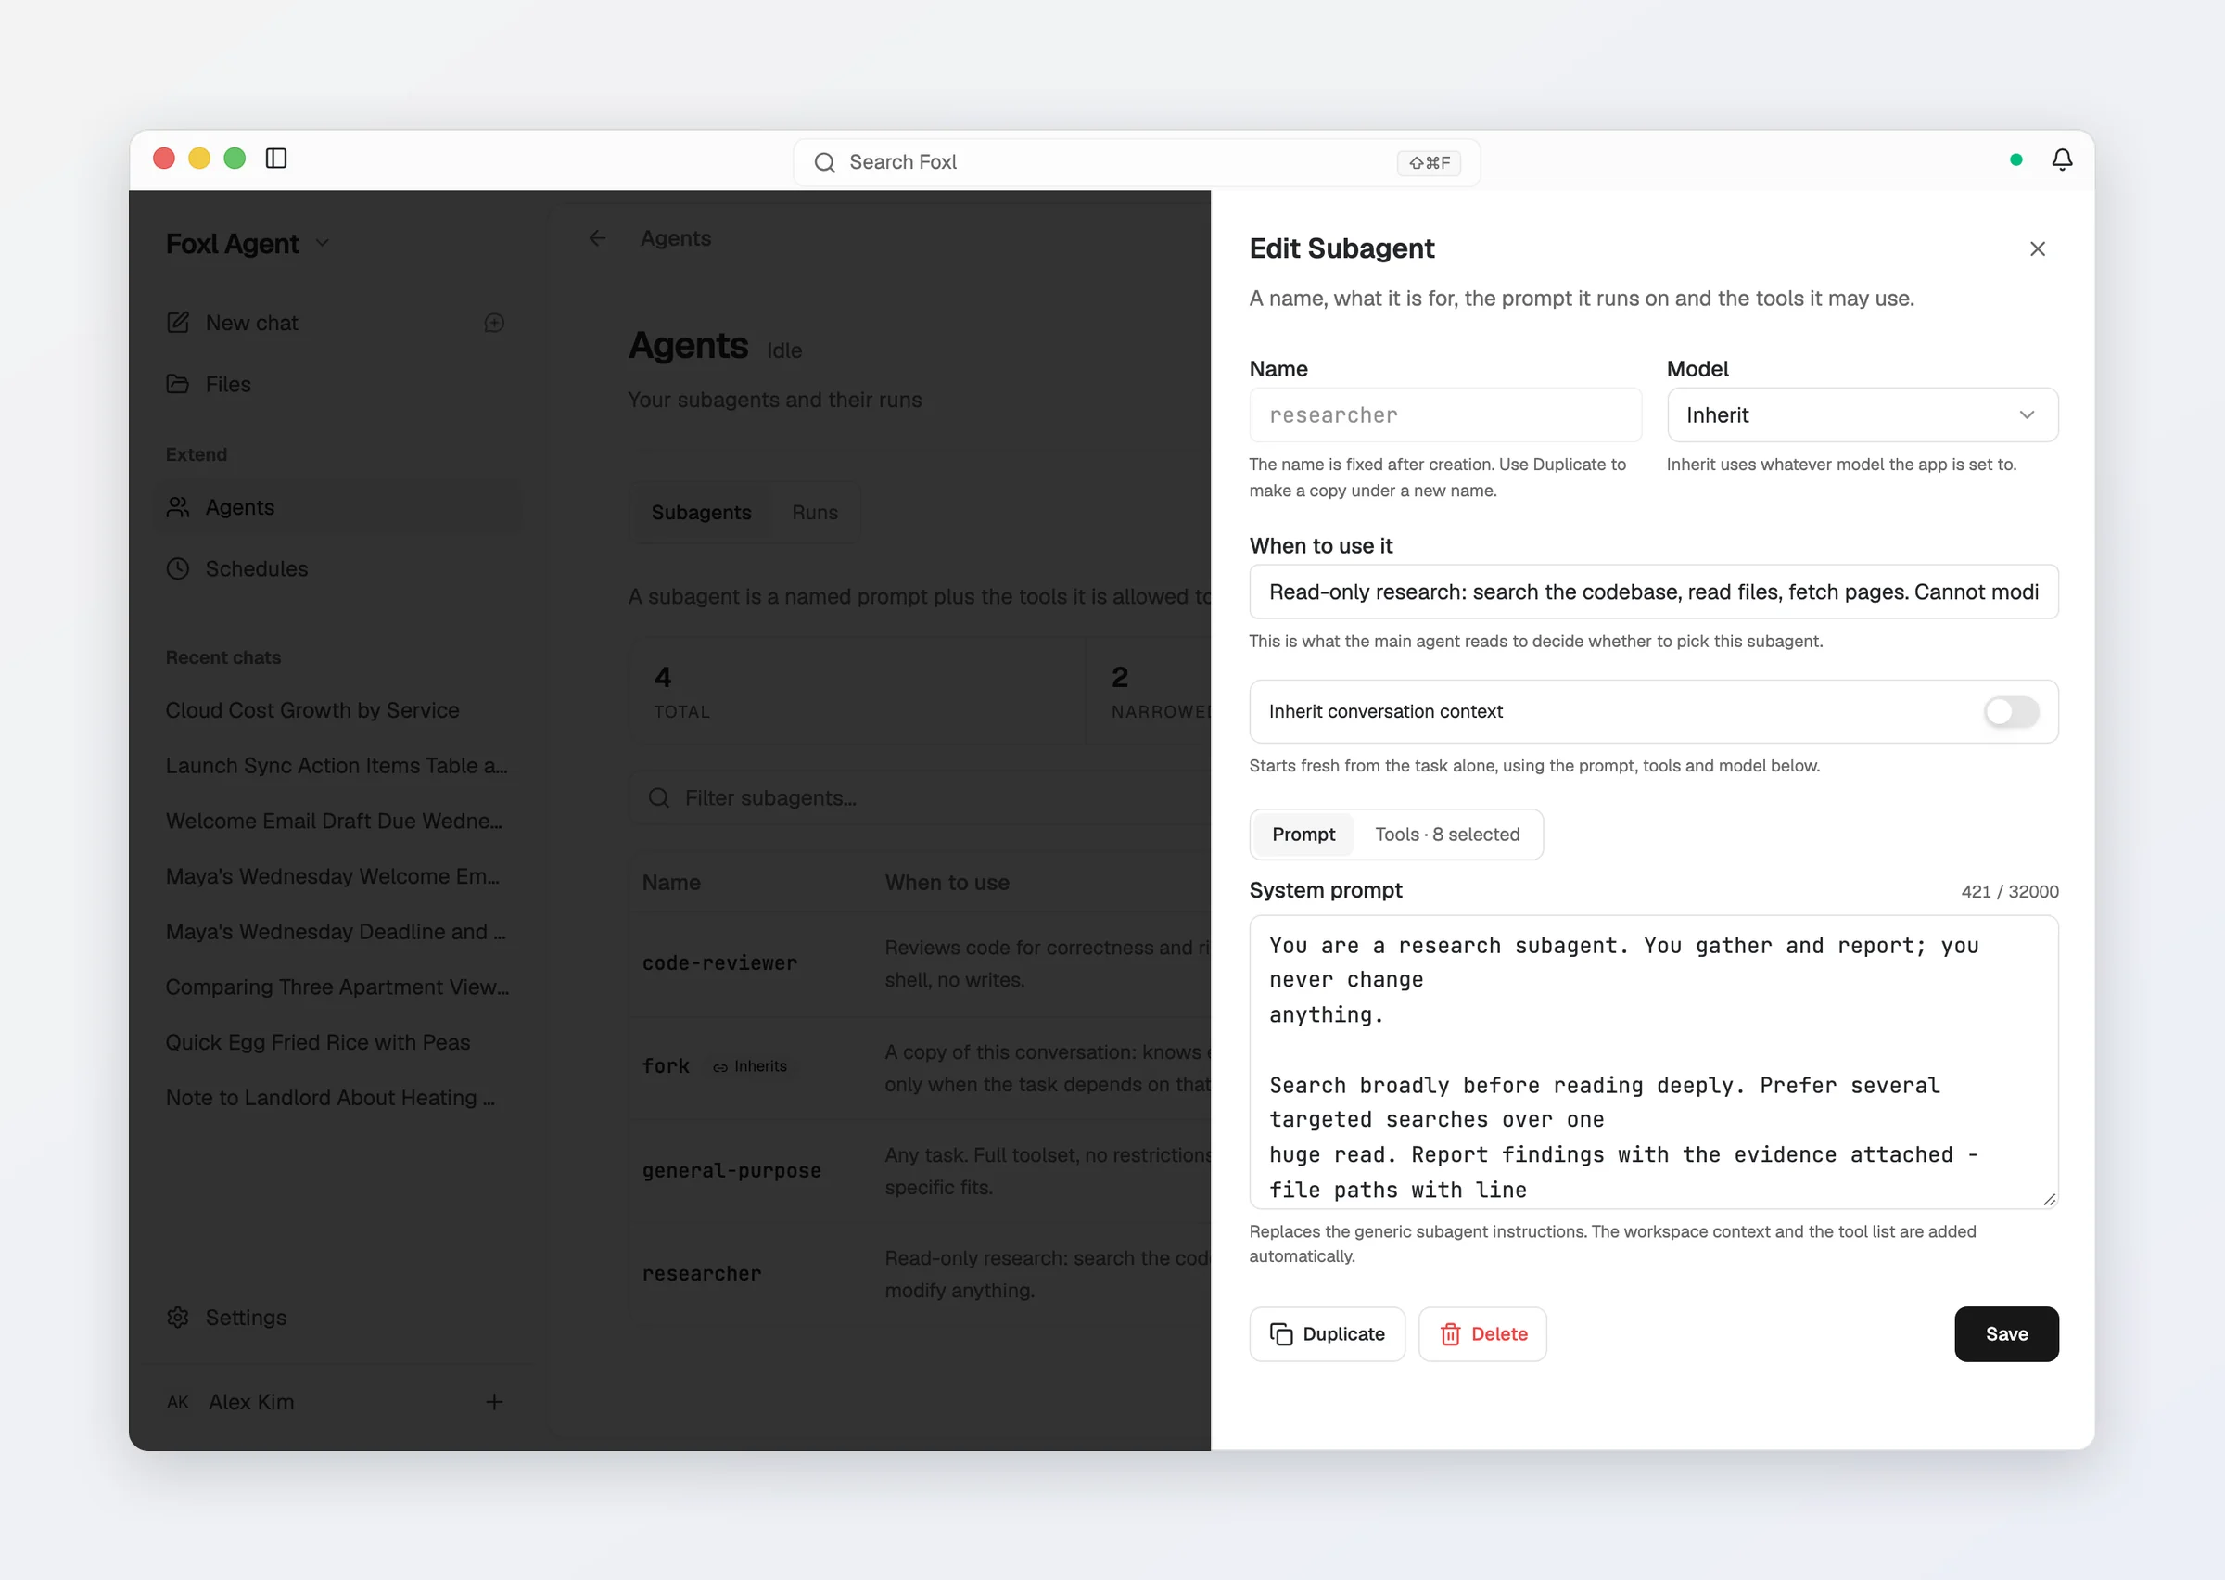Click the disabled Name field researcher
Image resolution: width=2225 pixels, height=1580 pixels.
pos(1445,415)
